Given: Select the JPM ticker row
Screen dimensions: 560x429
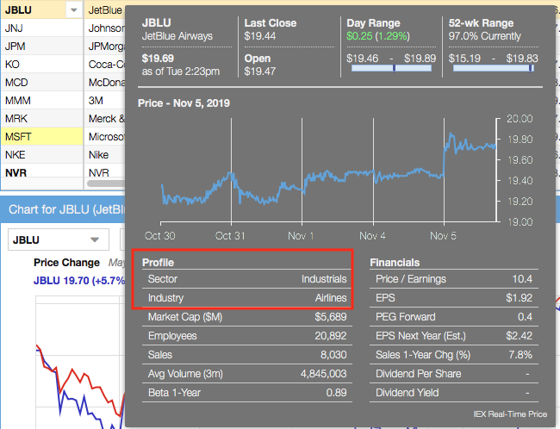Looking at the screenshot, I should (42, 47).
